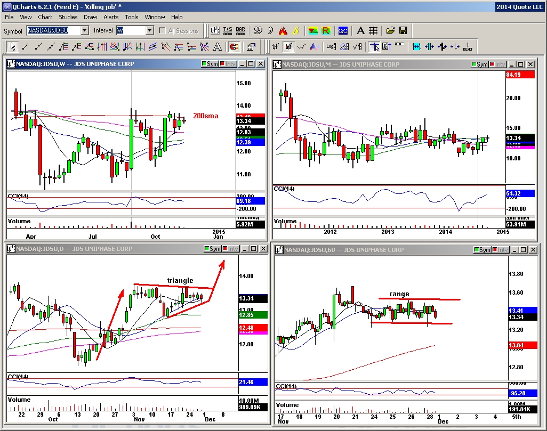Select the NASDAQ:JDSU,M chart title bar
The image size is (547, 431).
tap(405, 64)
